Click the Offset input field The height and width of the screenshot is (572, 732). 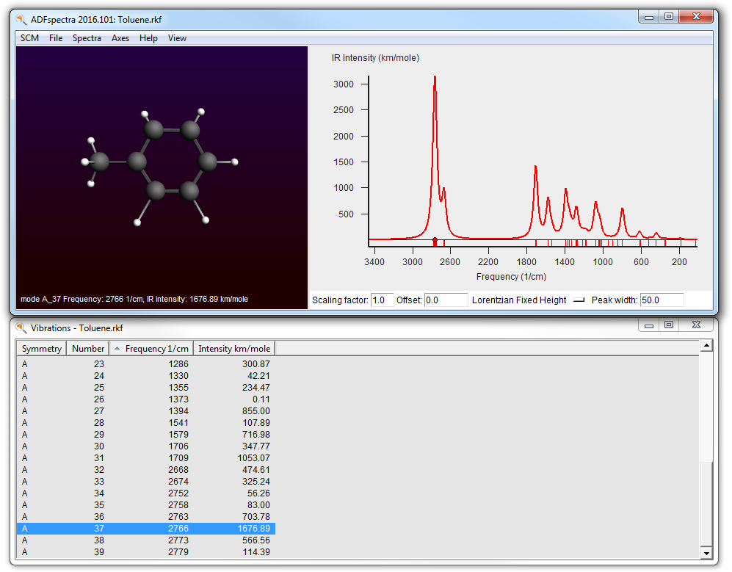click(446, 300)
